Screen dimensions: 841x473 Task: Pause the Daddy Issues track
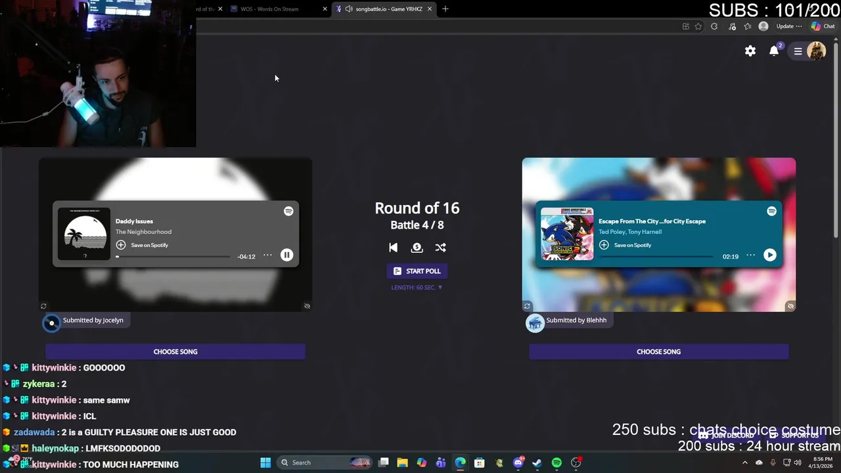point(286,255)
